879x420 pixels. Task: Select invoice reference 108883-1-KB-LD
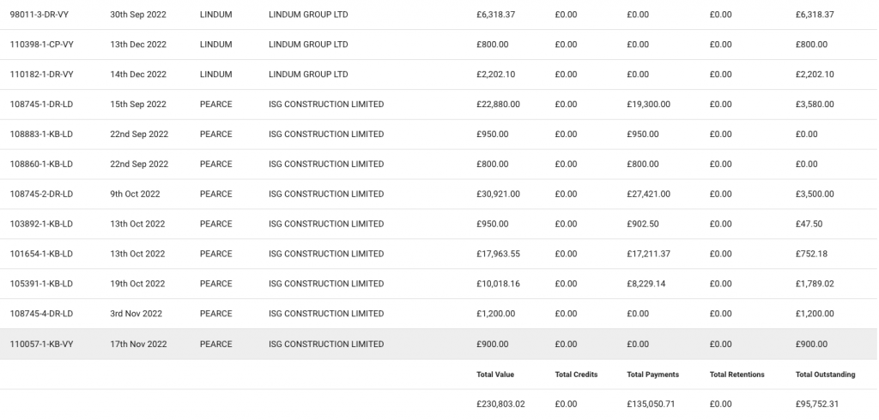[41, 135]
